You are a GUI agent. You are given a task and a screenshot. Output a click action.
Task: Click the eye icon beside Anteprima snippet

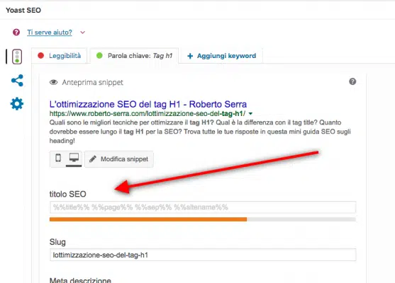53,83
